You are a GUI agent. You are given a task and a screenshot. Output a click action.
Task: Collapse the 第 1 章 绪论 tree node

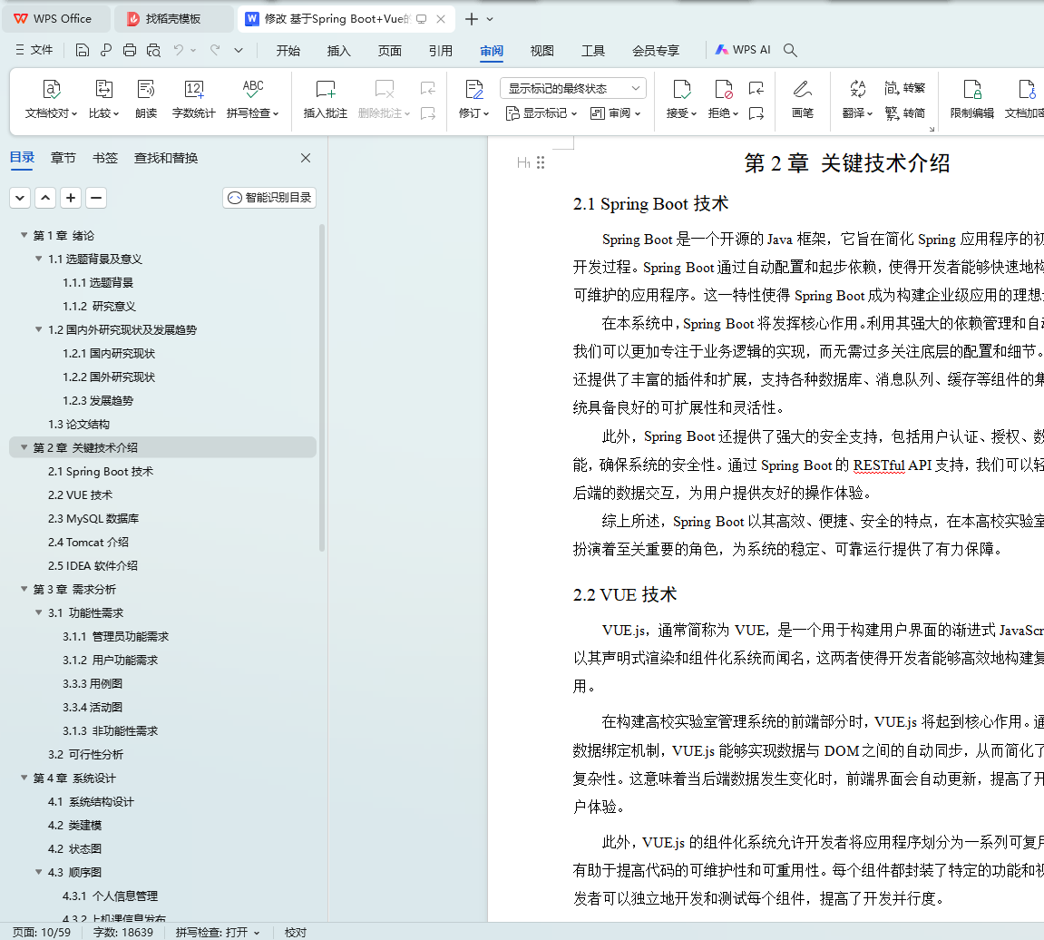[x=24, y=235]
